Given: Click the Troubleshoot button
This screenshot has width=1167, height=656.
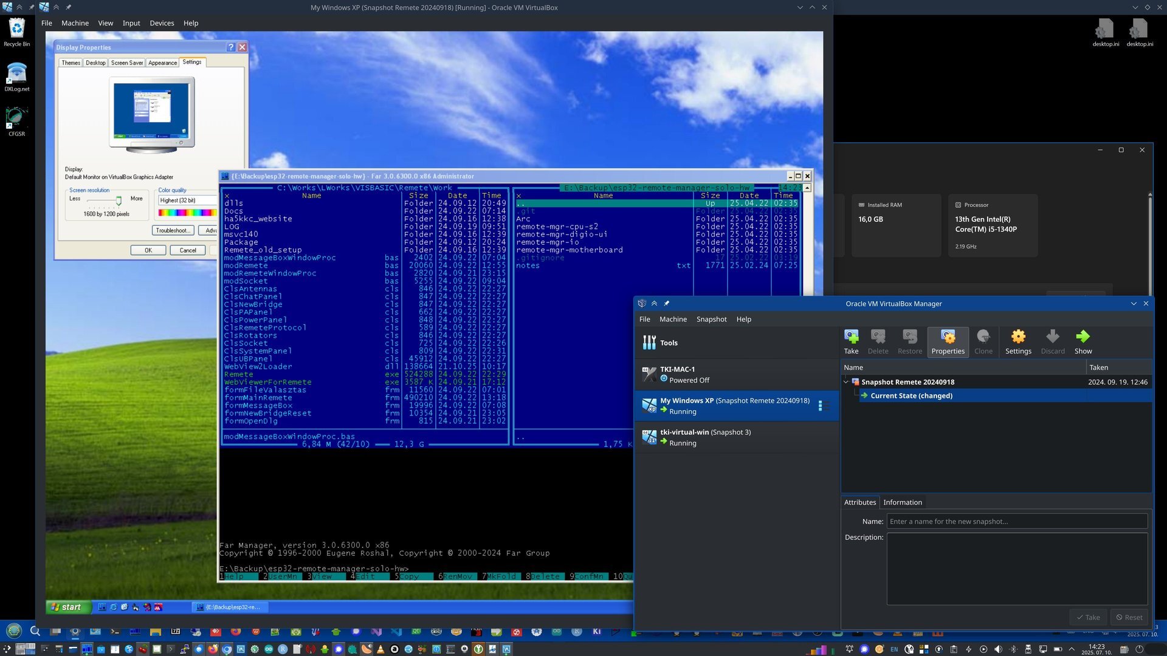Looking at the screenshot, I should (x=173, y=230).
